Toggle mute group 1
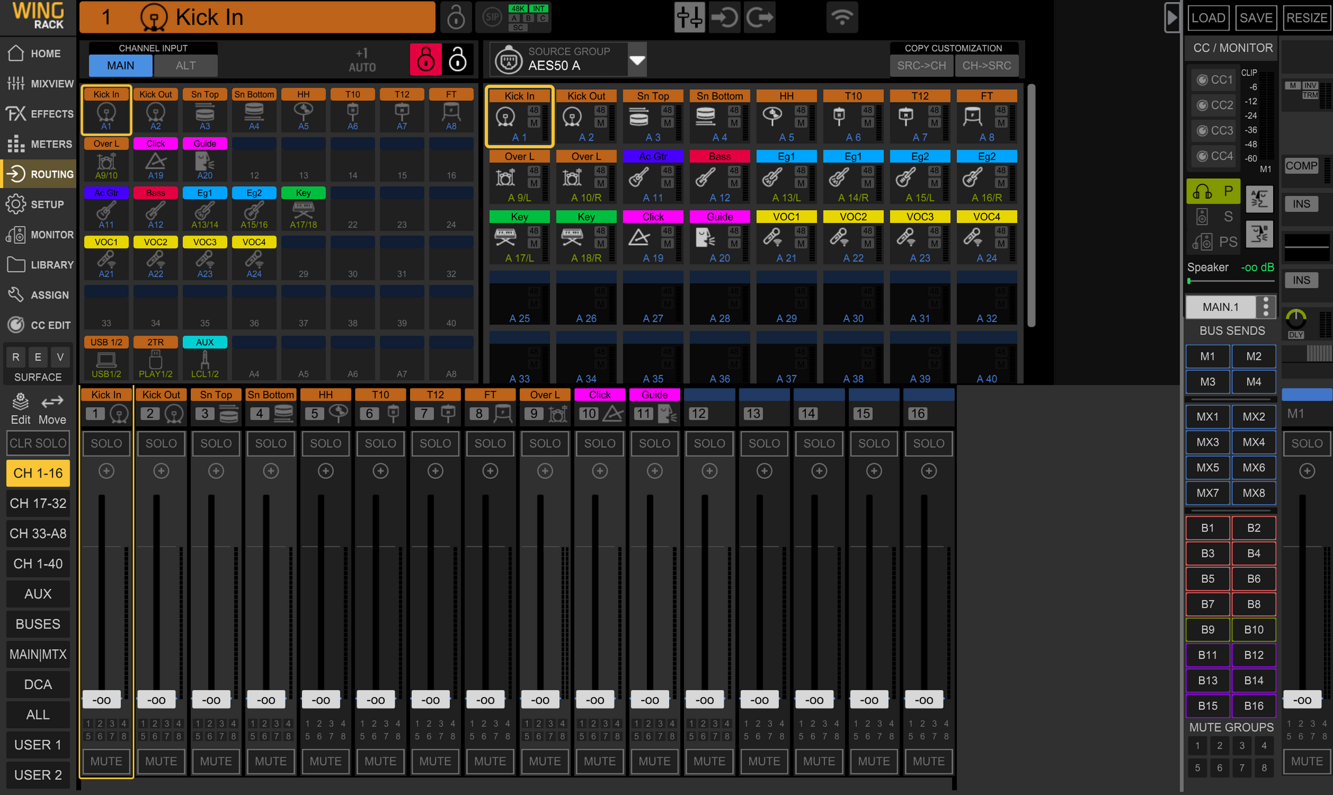Viewport: 1333px width, 795px height. pyautogui.click(x=1197, y=746)
